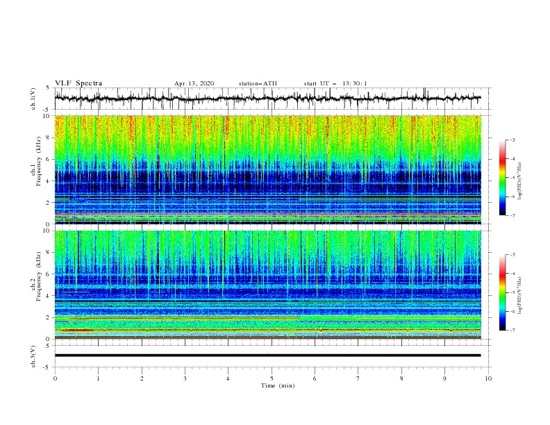Image resolution: width=550 pixels, height=425 pixels.
Task: Select the "start UT = 13:30:1" text
Action: [x=335, y=83]
